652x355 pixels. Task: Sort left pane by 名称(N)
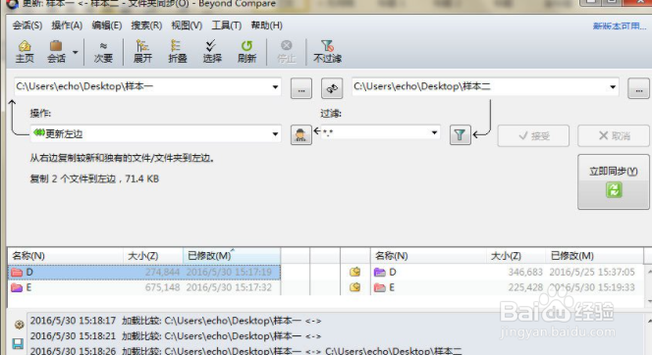(66, 256)
